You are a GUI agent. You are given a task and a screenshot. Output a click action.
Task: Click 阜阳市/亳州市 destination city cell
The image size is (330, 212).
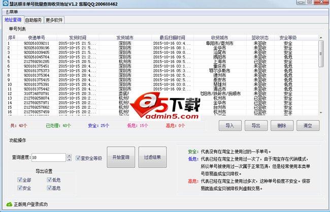[220, 43]
